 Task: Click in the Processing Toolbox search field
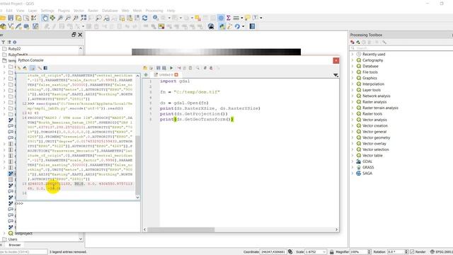point(401,48)
